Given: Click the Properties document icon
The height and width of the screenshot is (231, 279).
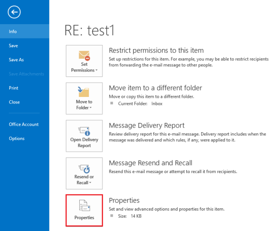Looking at the screenshot, I should pos(84,205).
